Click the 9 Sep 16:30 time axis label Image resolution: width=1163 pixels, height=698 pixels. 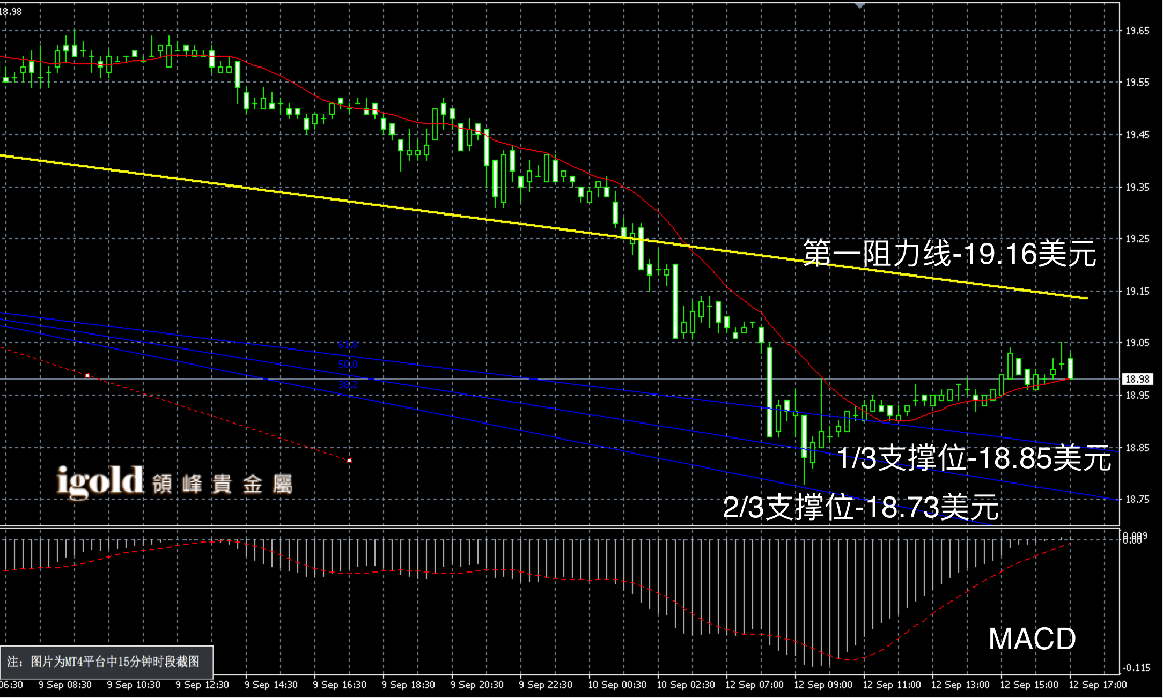coord(340,685)
